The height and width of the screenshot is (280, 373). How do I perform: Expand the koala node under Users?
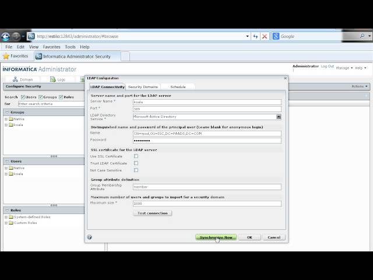[6, 174]
